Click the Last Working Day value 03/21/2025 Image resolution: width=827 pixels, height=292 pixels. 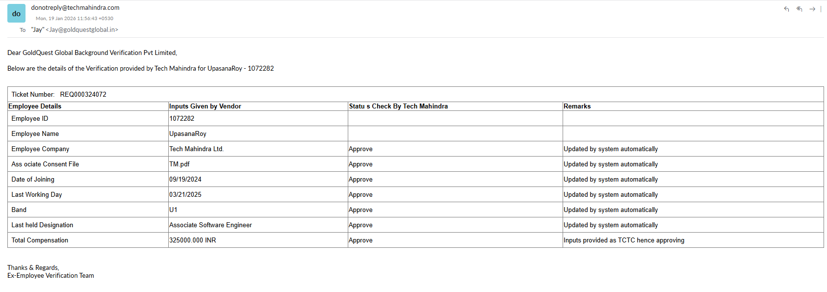pos(185,195)
